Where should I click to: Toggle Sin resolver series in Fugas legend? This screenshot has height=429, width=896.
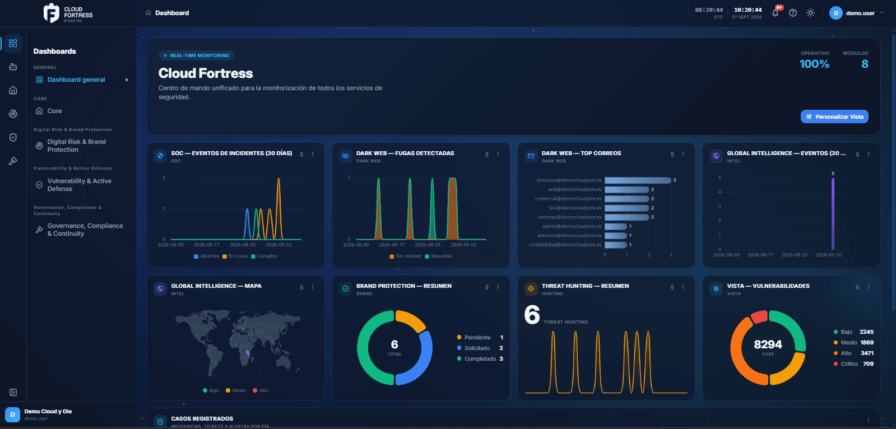[x=405, y=257]
